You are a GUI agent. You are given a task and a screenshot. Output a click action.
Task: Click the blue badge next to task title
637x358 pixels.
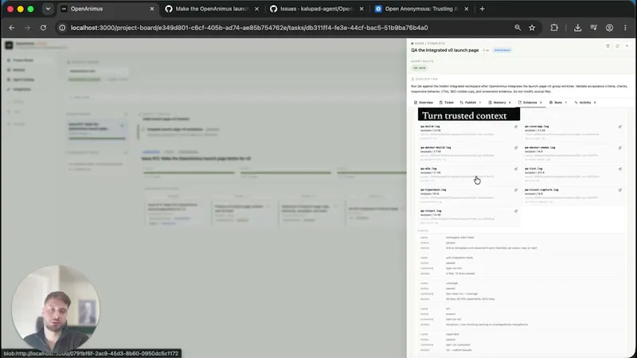click(x=502, y=50)
